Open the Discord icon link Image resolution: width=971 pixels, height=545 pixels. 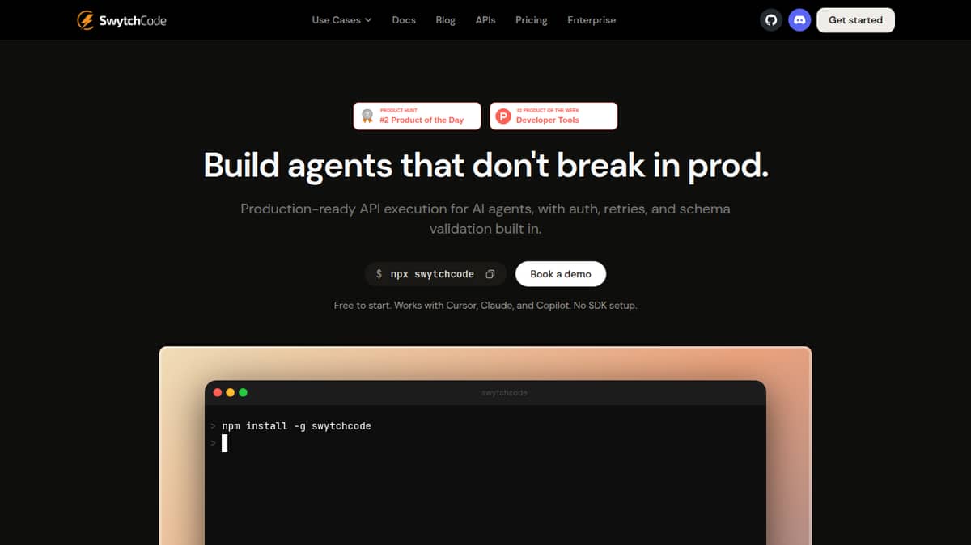[x=799, y=20]
